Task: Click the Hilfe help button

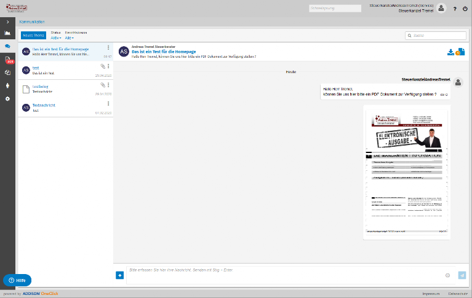Action: [17, 280]
